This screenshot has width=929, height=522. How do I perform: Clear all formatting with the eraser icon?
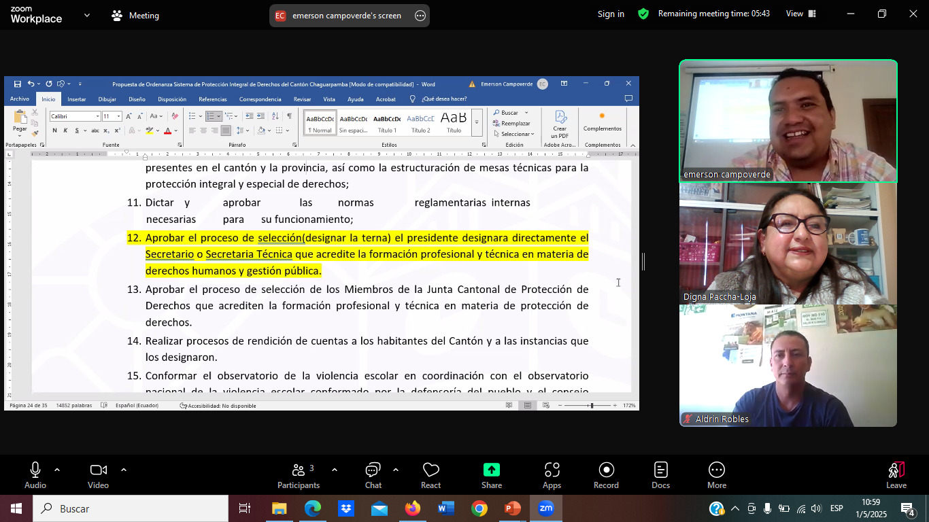tap(173, 116)
